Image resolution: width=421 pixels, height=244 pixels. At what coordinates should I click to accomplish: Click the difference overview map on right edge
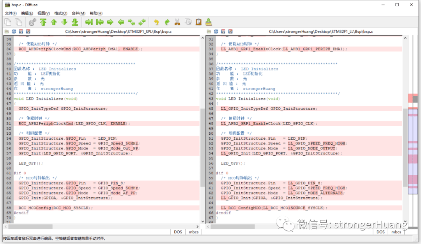(413, 132)
